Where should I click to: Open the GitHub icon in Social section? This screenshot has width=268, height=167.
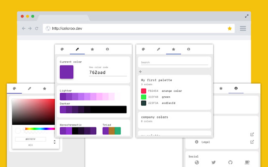pyautogui.click(x=230, y=162)
